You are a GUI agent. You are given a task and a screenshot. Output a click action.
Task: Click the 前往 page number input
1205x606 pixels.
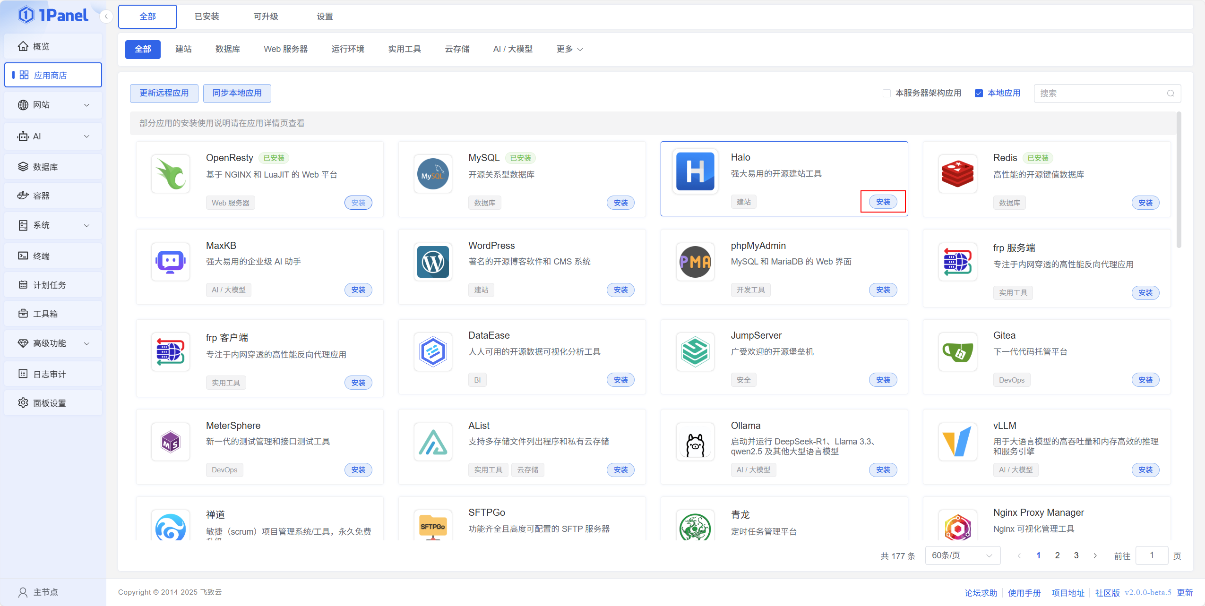1152,555
